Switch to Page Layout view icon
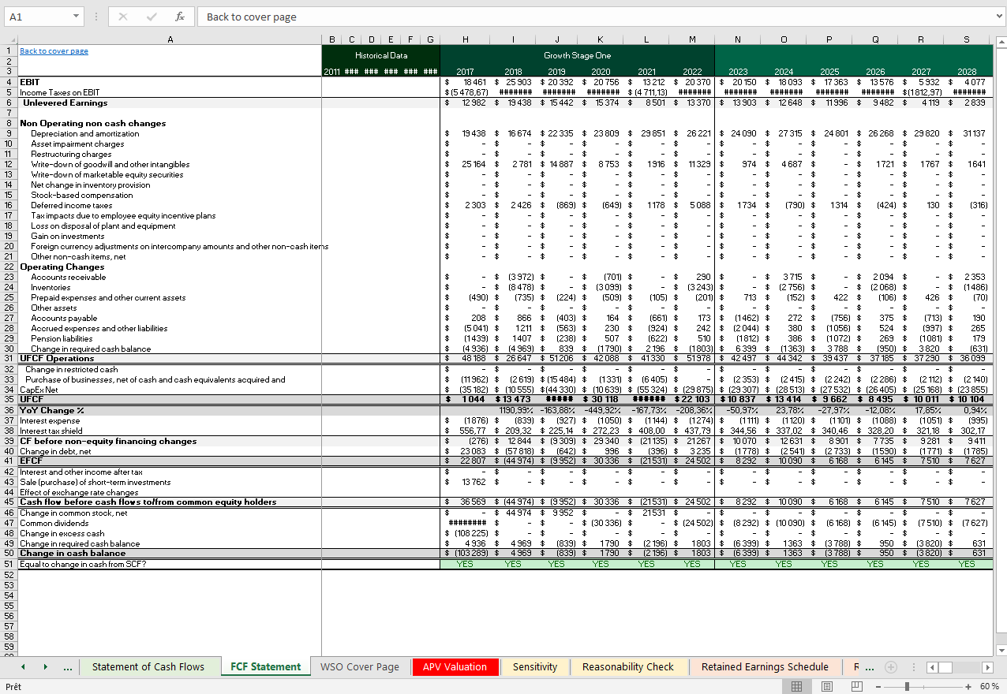This screenshot has width=1007, height=694. click(x=827, y=687)
